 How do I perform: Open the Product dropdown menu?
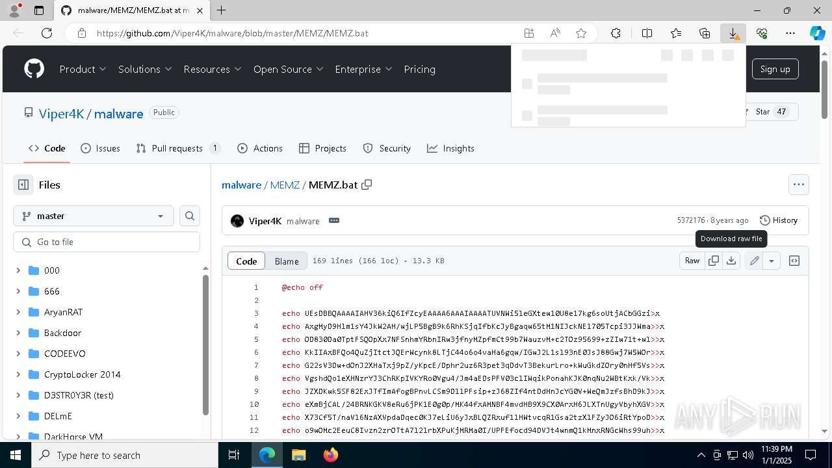coord(83,69)
